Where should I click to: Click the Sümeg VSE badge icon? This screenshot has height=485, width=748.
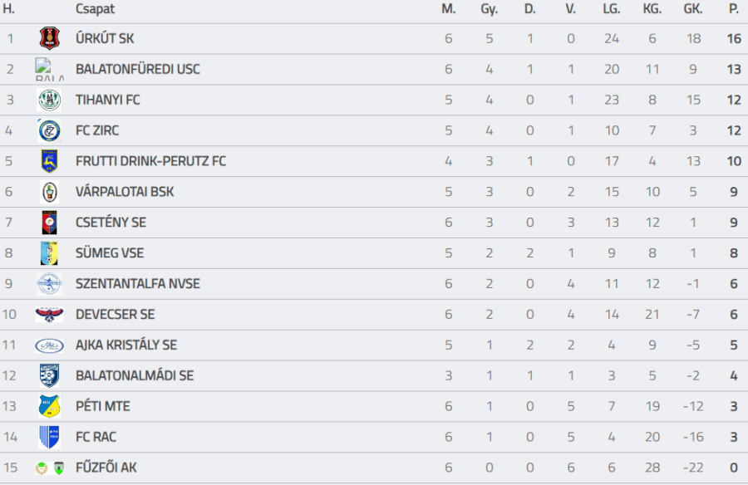click(x=50, y=253)
